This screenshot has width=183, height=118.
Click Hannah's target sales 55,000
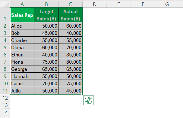[46, 76]
